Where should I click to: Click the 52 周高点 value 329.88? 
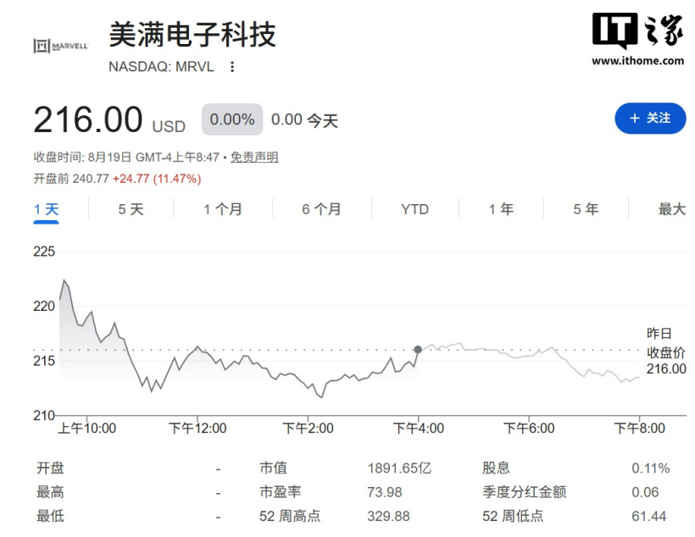pyautogui.click(x=388, y=516)
